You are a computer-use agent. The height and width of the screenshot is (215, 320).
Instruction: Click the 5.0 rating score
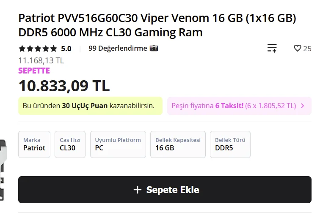66,49
